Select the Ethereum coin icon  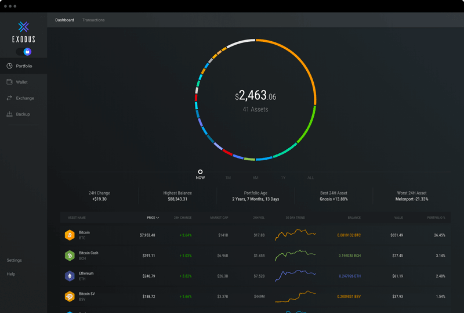click(x=70, y=276)
